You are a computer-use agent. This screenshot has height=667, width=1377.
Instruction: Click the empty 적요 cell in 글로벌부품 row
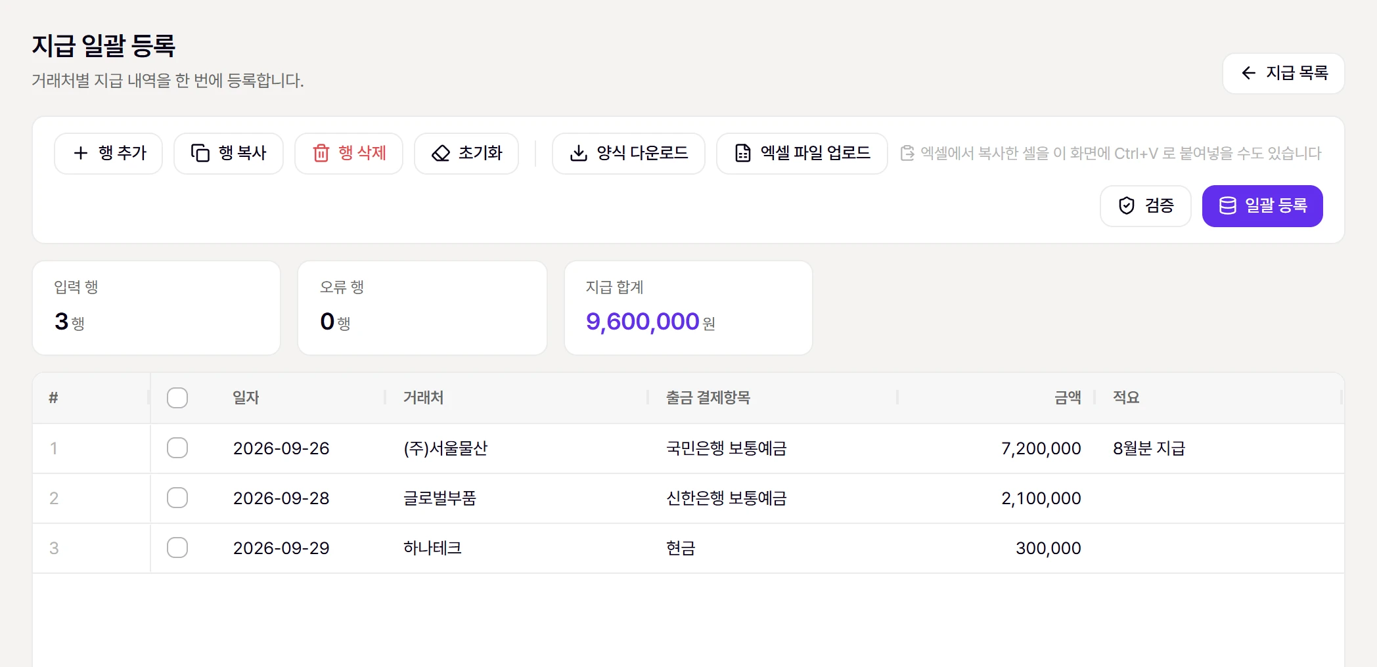[1221, 498]
